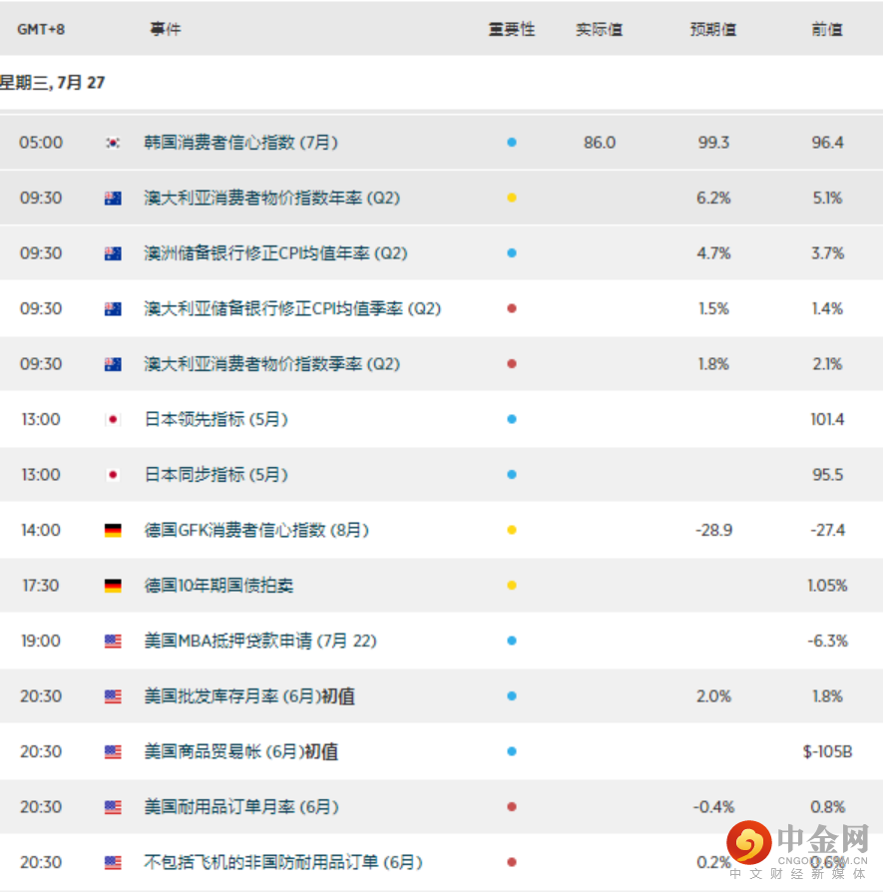Click the time 14:00
883x892 pixels.
(41, 530)
